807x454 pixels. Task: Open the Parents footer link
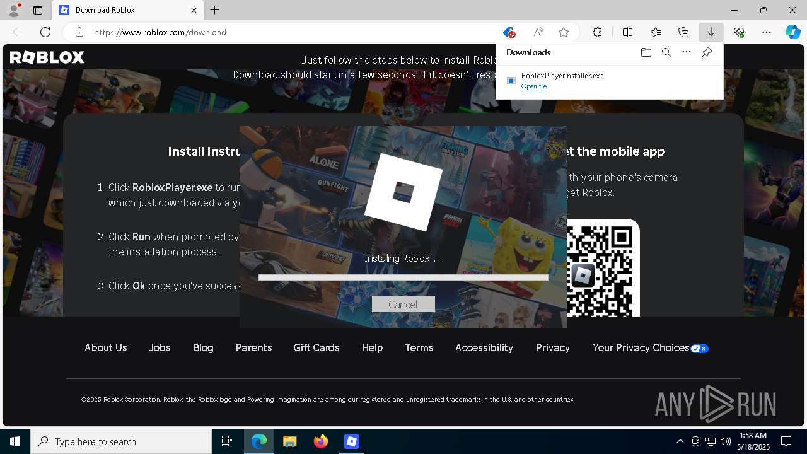point(253,347)
